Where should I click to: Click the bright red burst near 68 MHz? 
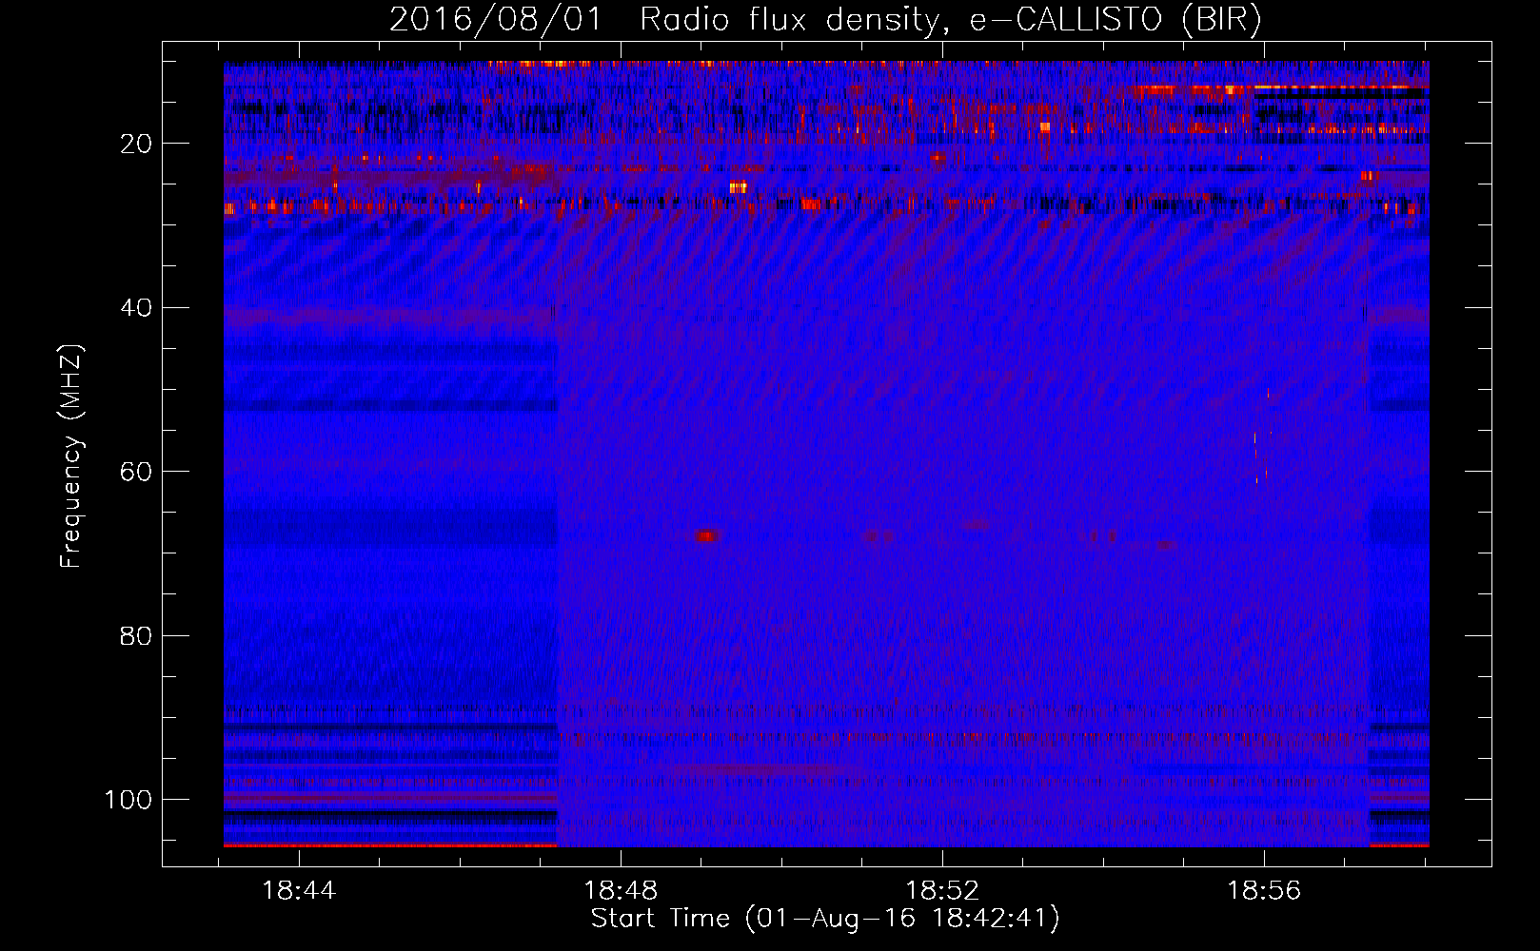[705, 536]
